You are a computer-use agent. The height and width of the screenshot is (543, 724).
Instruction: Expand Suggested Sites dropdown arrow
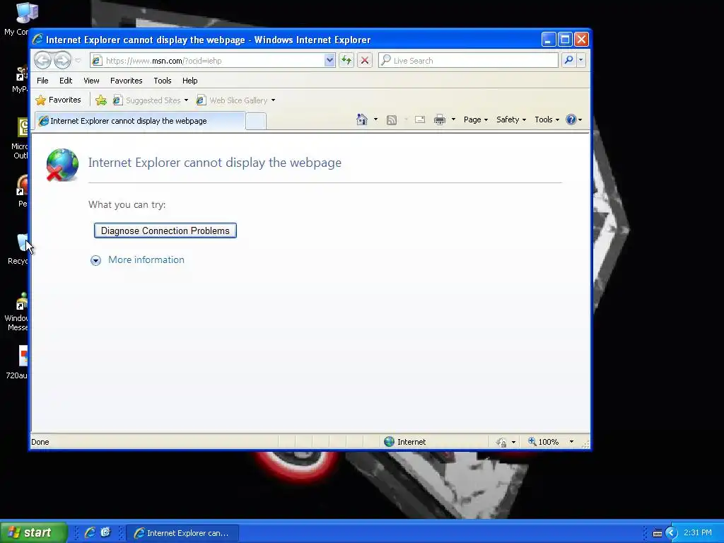tap(186, 100)
